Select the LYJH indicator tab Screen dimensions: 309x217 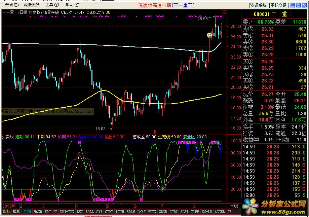pos(120,212)
